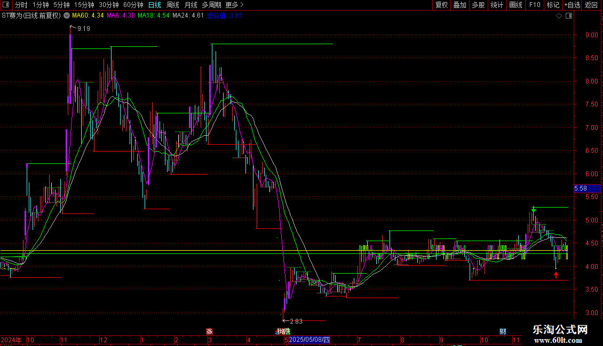Click the 统计 statistics button
Image resolution: width=603 pixels, height=346 pixels.
tap(496, 5)
